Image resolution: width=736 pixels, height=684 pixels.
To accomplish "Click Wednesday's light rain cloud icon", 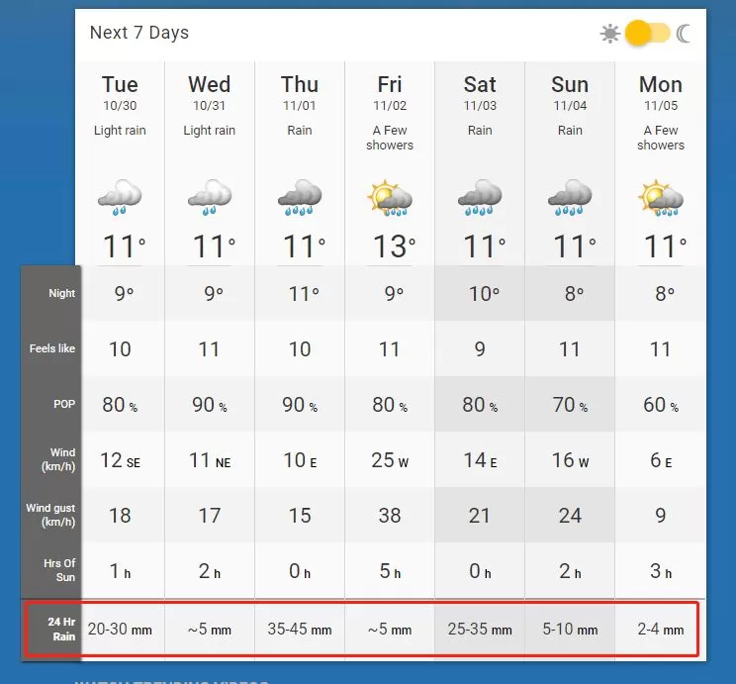I will coord(210,197).
